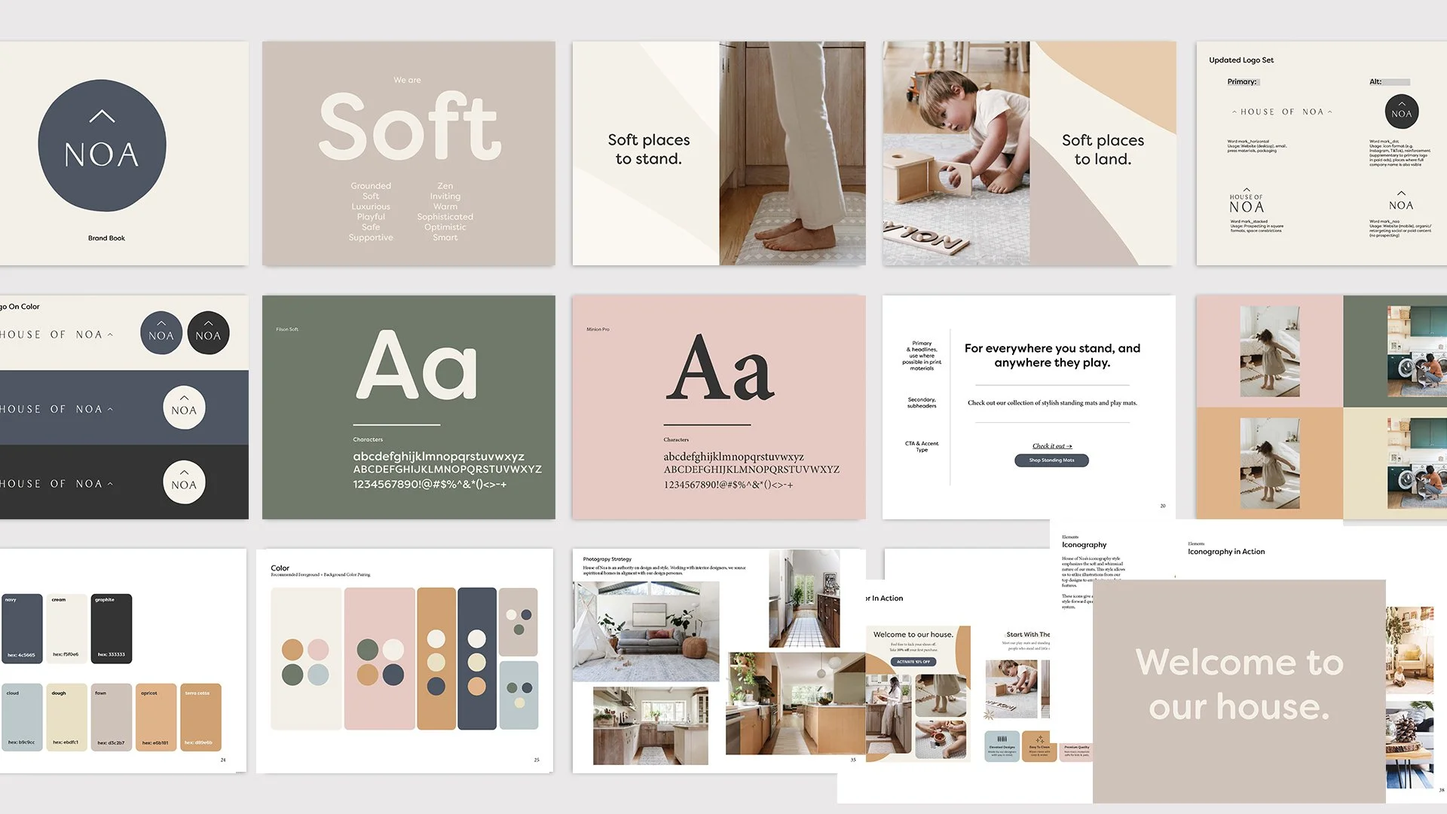Click the stacked House of NOA wordmark
Screen dimensions: 1447x814
point(1247,202)
